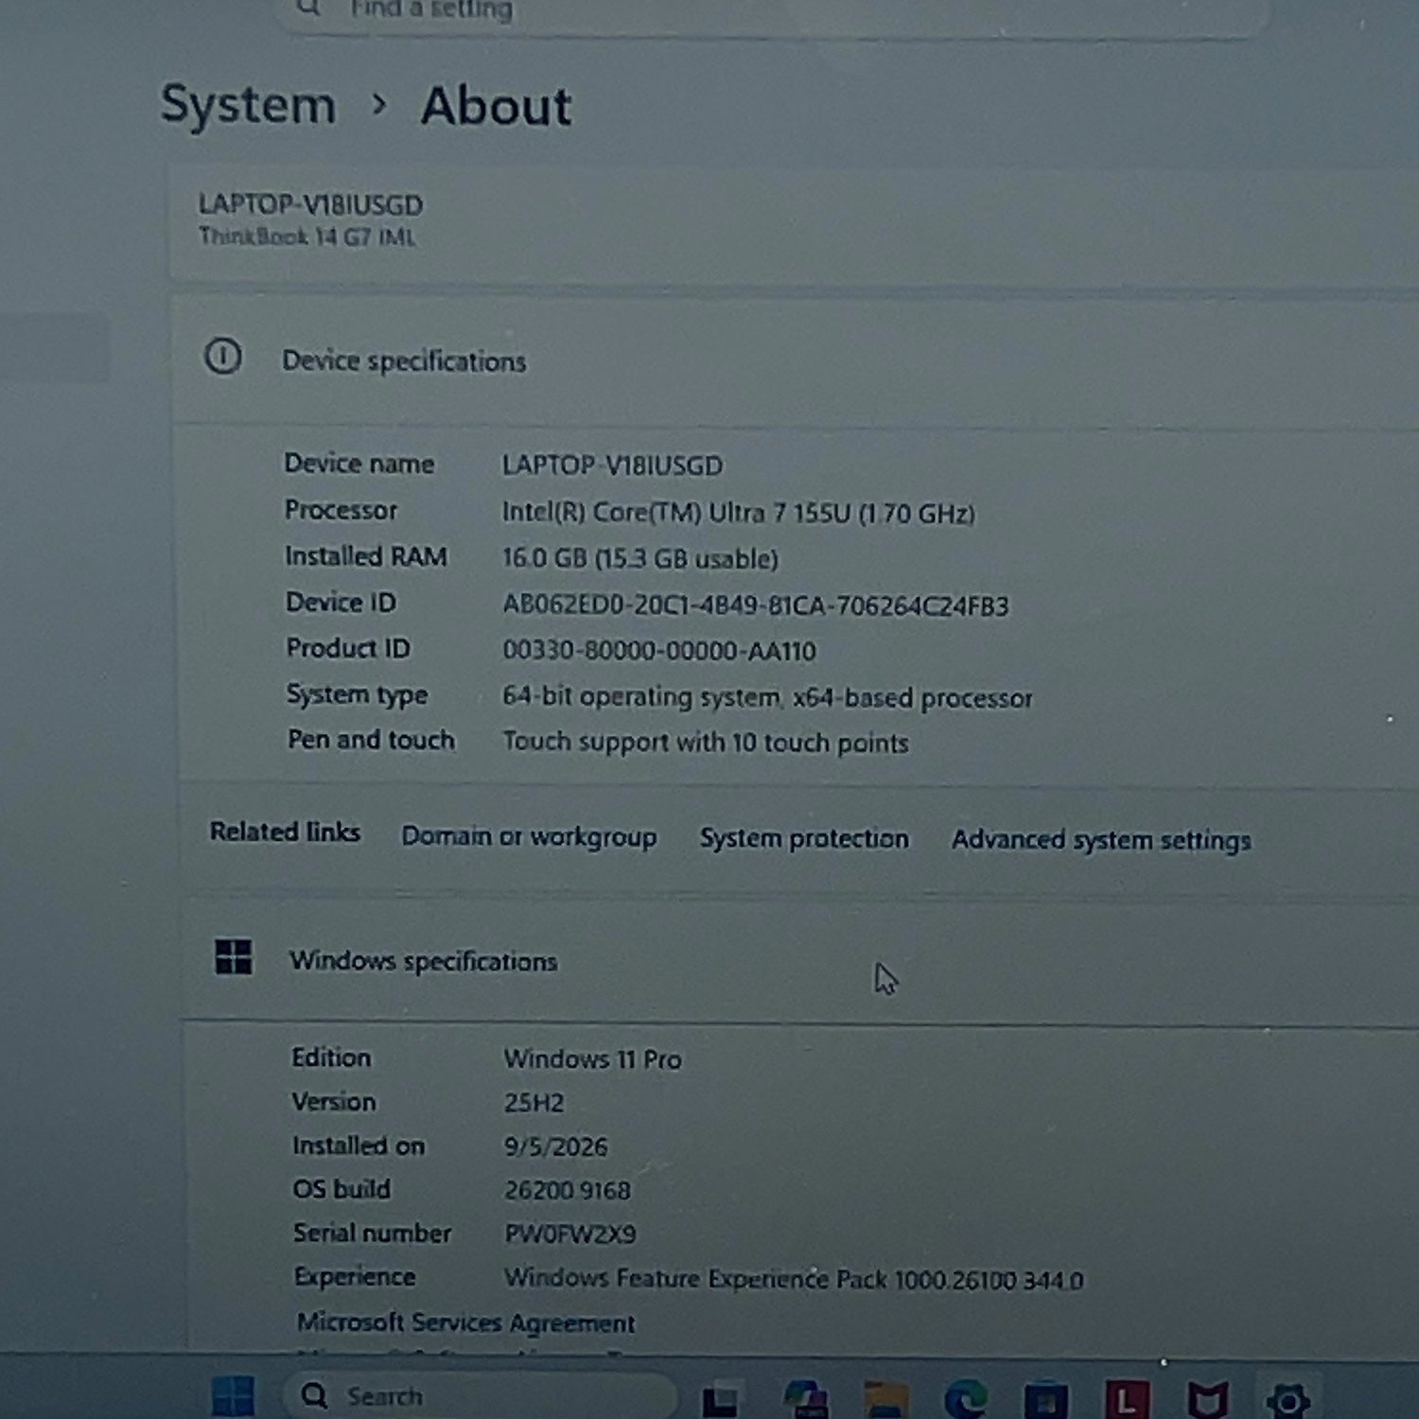This screenshot has width=1419, height=1419.
Task: Click the Experience label
Action: point(355,1277)
